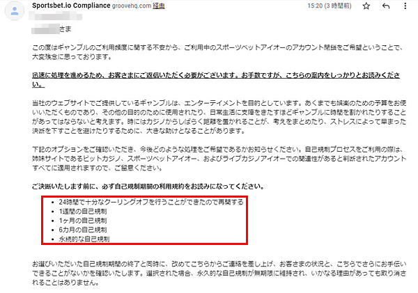The height and width of the screenshot is (293, 418).
Task: Click the 6カ月の自己規制 list item
Action: [x=83, y=230]
